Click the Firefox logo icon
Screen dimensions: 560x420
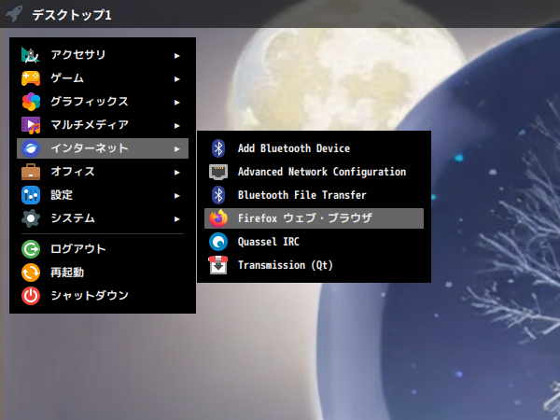[x=218, y=218]
